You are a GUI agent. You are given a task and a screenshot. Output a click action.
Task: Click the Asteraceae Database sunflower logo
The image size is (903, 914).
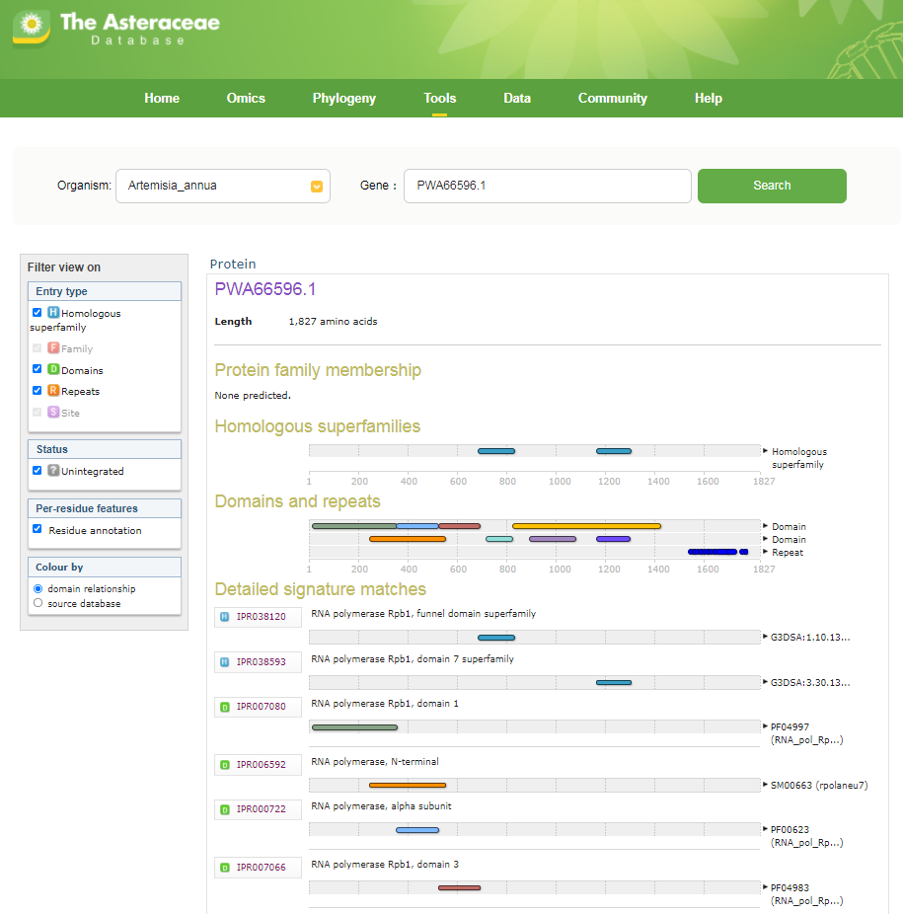pos(31,27)
